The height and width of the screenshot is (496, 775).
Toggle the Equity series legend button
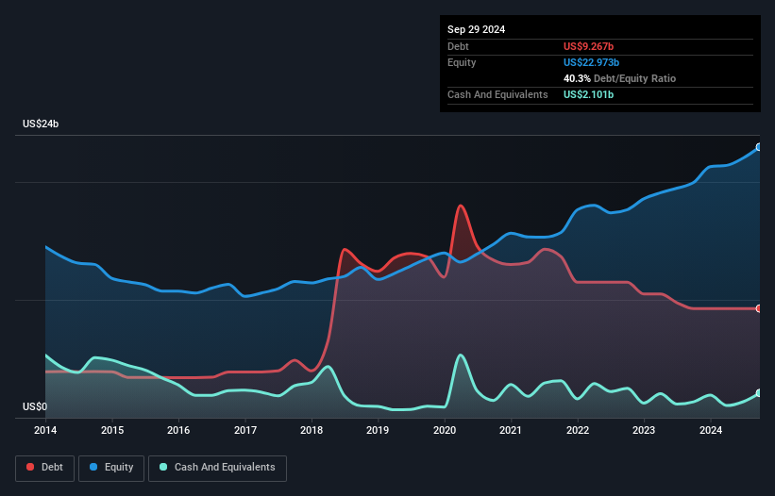(x=111, y=468)
